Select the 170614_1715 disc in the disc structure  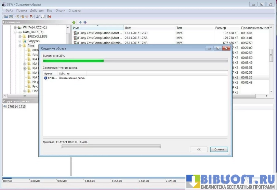(16, 107)
